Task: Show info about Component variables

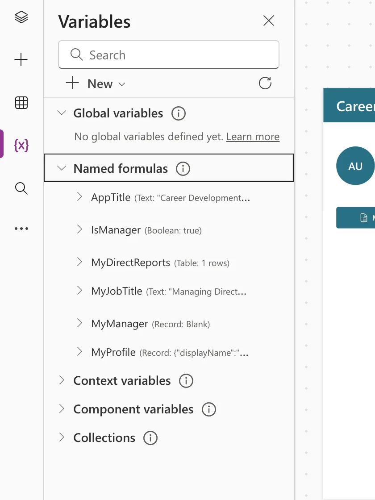Action: click(209, 409)
